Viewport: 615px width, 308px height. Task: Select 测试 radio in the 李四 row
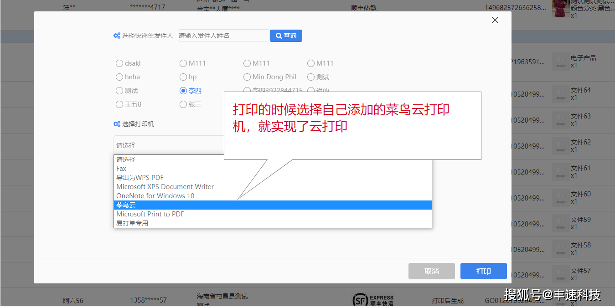point(119,91)
